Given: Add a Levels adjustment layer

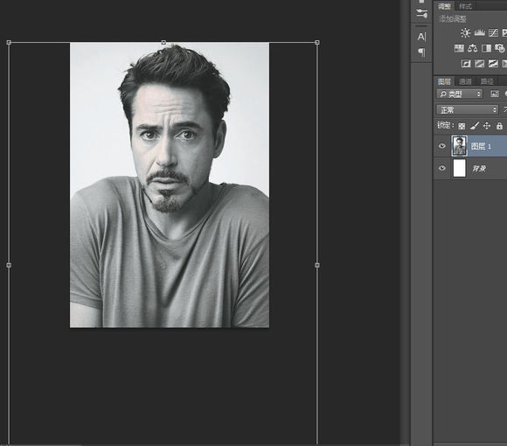Looking at the screenshot, I should (479, 33).
